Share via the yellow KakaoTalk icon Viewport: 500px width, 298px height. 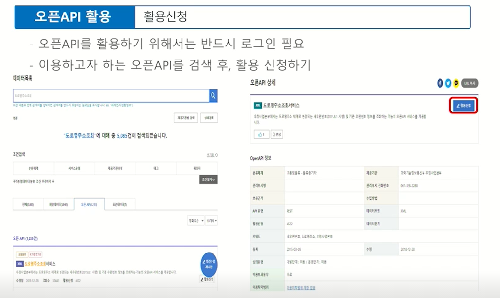(x=456, y=83)
